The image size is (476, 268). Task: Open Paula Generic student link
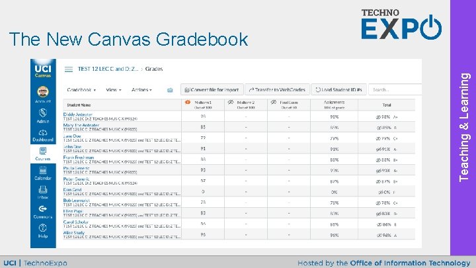[76, 168]
